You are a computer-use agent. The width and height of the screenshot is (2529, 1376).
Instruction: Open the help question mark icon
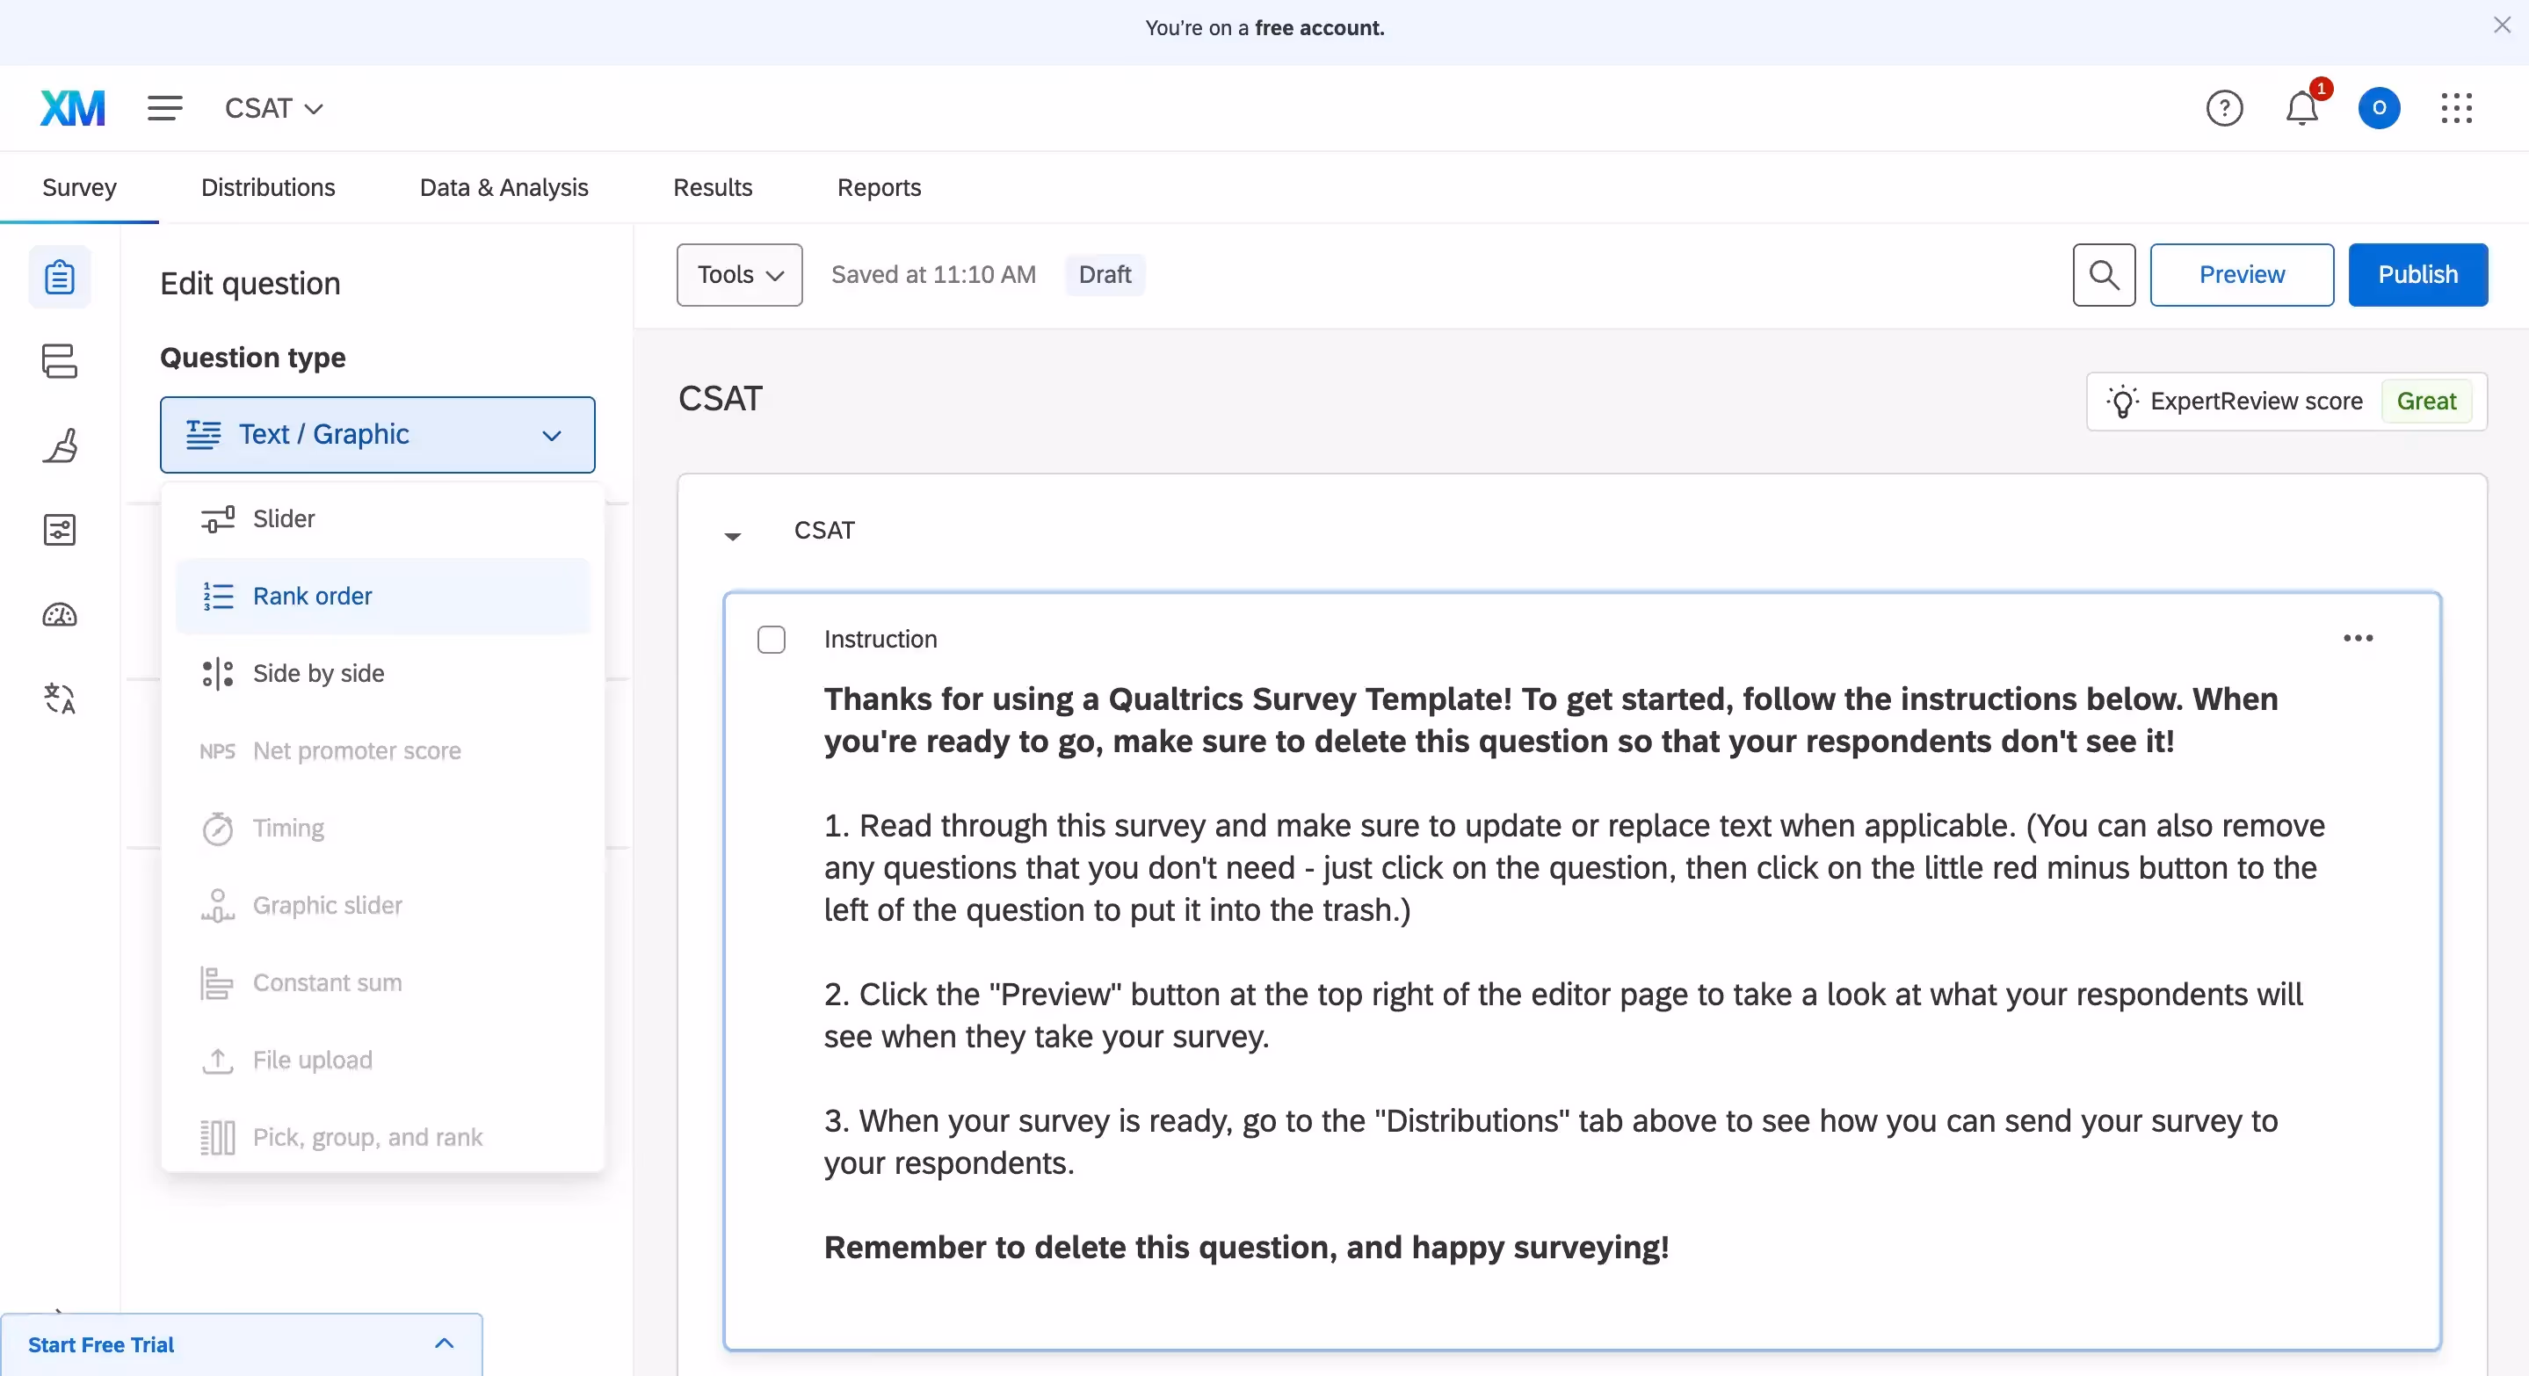tap(2224, 108)
